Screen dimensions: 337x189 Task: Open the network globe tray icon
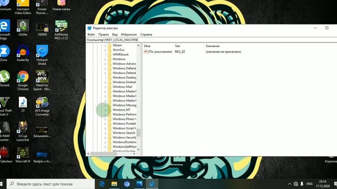(x=296, y=184)
